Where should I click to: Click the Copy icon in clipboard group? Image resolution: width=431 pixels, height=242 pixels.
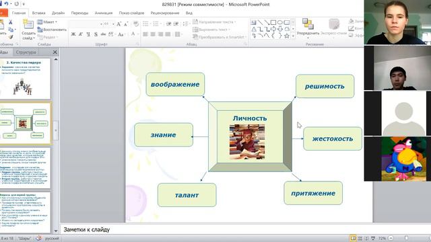point(11,30)
